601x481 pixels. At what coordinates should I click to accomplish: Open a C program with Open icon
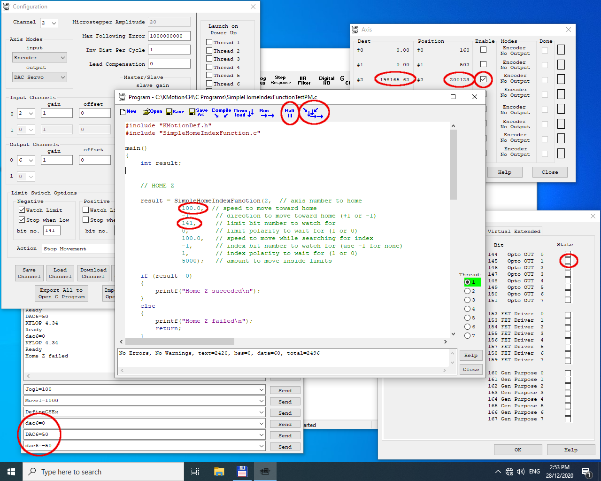pos(152,112)
